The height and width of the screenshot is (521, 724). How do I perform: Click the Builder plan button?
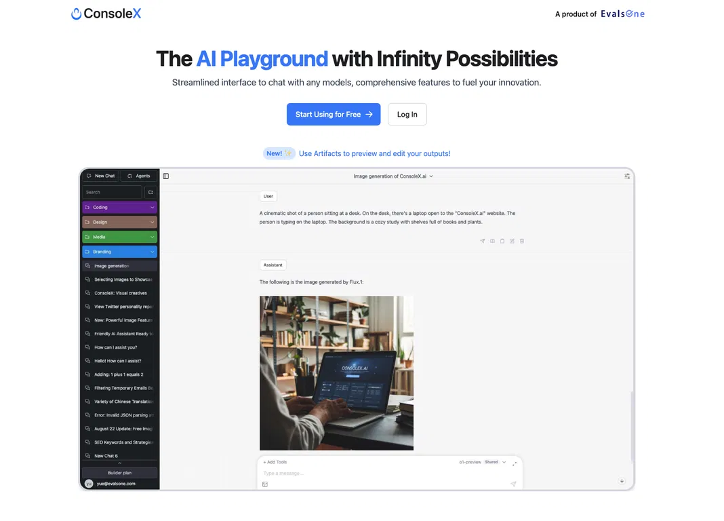(x=119, y=473)
